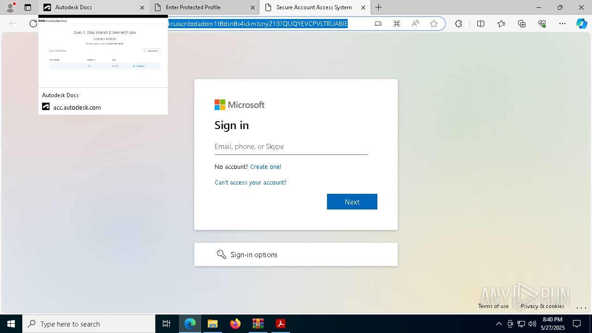Open the browser profile icon
Viewport: 592px width, 333px height.
(10, 7)
